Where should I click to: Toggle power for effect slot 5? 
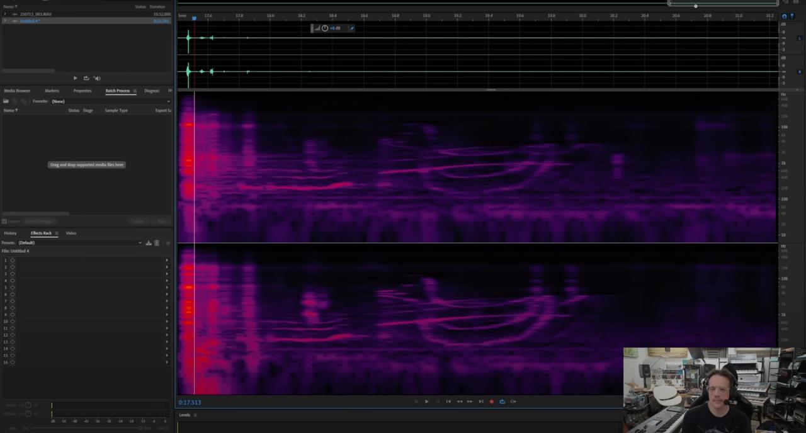[x=12, y=288]
